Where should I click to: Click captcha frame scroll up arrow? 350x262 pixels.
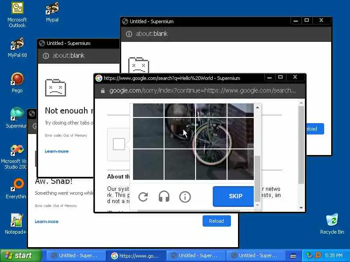pyautogui.click(x=257, y=107)
